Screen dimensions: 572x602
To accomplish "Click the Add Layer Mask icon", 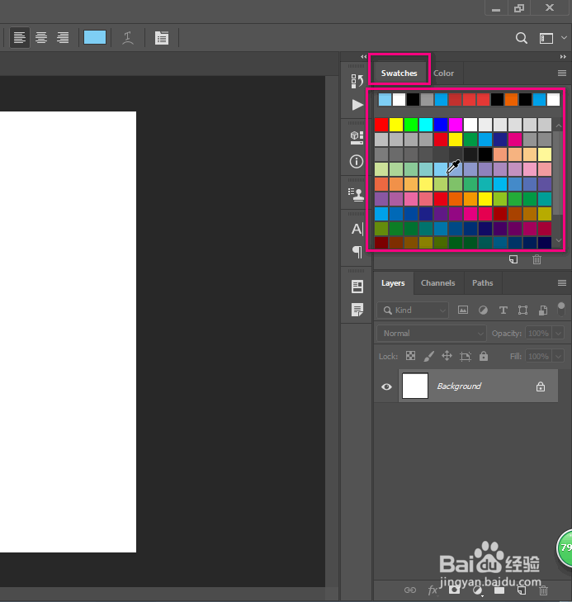I will click(455, 590).
